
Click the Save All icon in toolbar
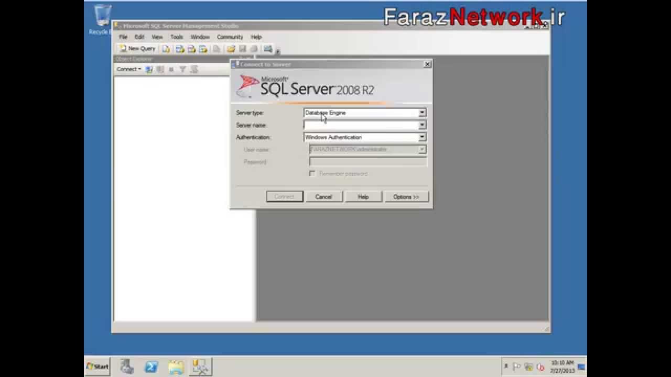pyautogui.click(x=254, y=49)
